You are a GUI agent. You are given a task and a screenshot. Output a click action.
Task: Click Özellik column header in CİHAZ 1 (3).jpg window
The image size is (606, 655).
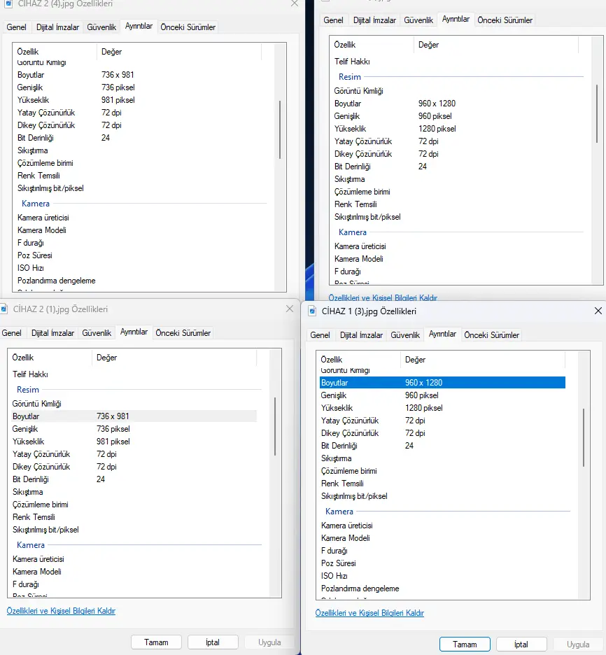[x=359, y=359]
